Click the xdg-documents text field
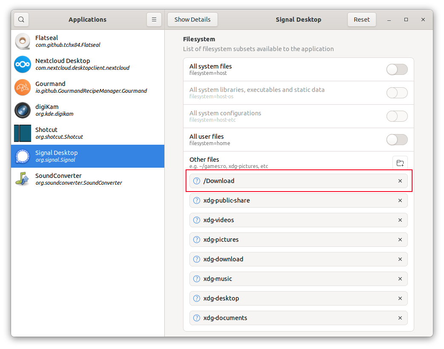444x349 pixels. click(x=298, y=318)
